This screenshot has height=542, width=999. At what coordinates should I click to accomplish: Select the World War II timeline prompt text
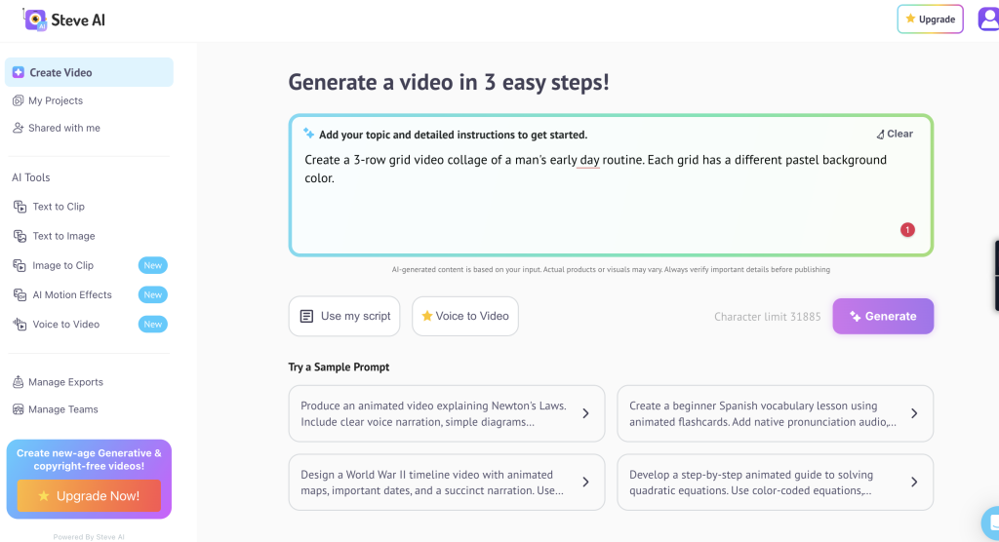432,483
